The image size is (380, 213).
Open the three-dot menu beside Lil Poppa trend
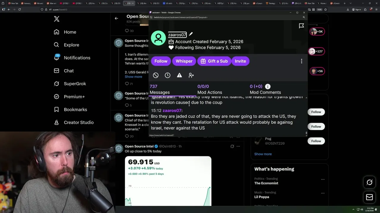(x=323, y=193)
